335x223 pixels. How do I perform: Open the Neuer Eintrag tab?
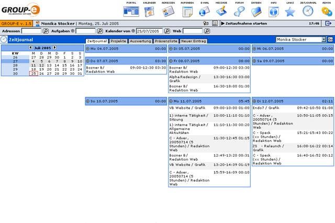tap(194, 41)
